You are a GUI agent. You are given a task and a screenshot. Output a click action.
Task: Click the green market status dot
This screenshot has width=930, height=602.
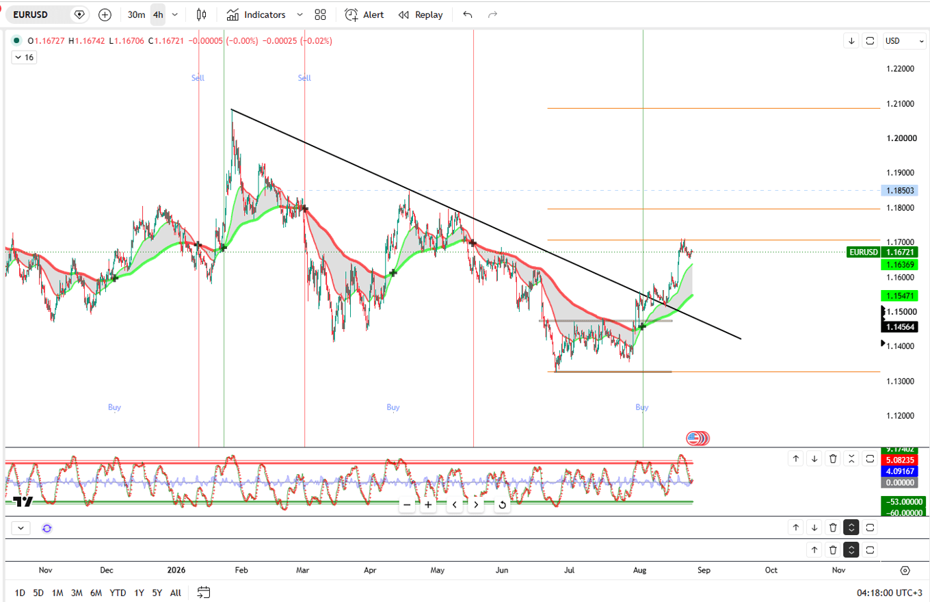[x=17, y=41]
